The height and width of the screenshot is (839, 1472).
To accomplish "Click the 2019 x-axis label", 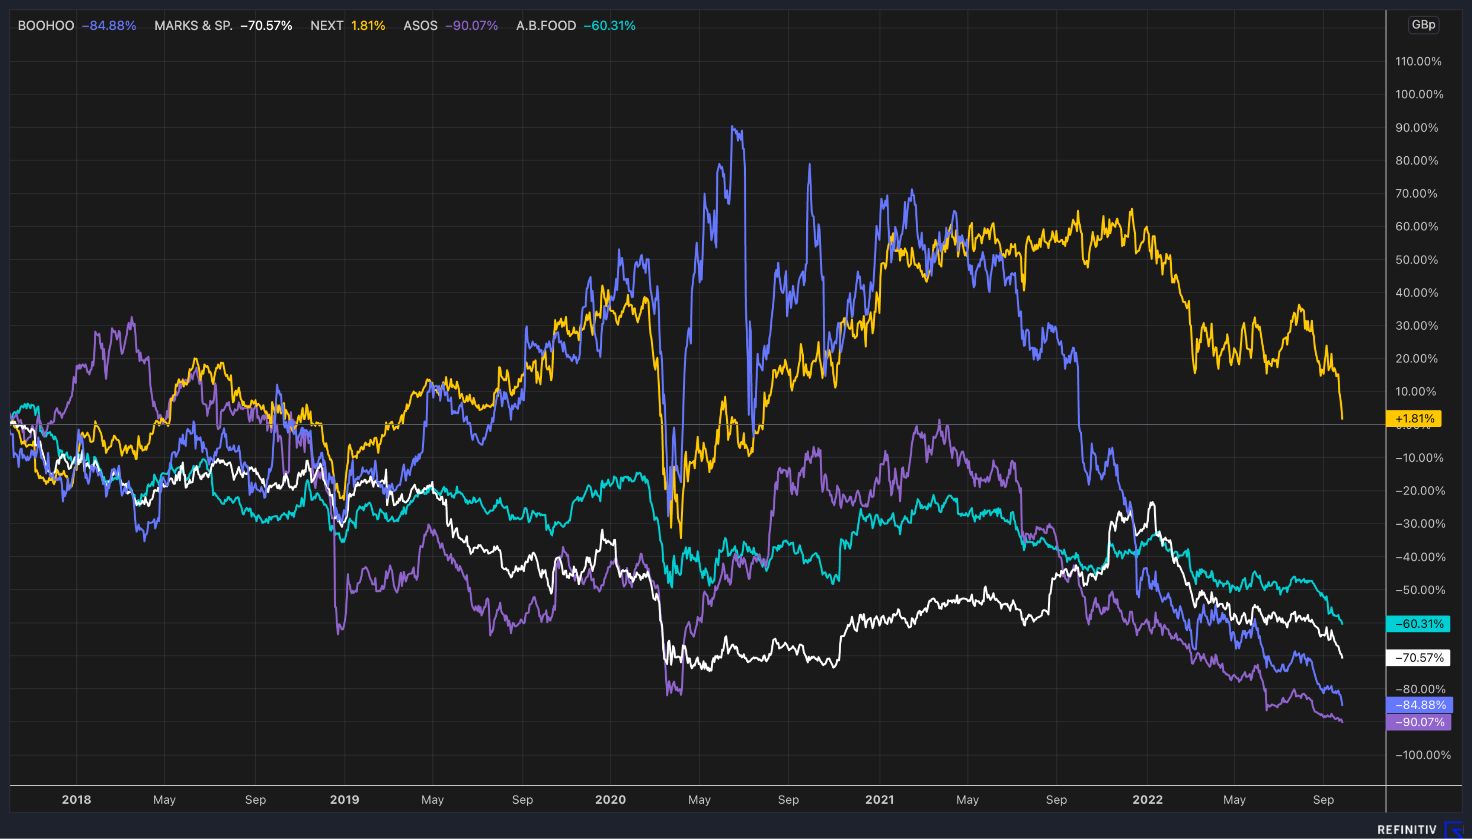I will (345, 799).
